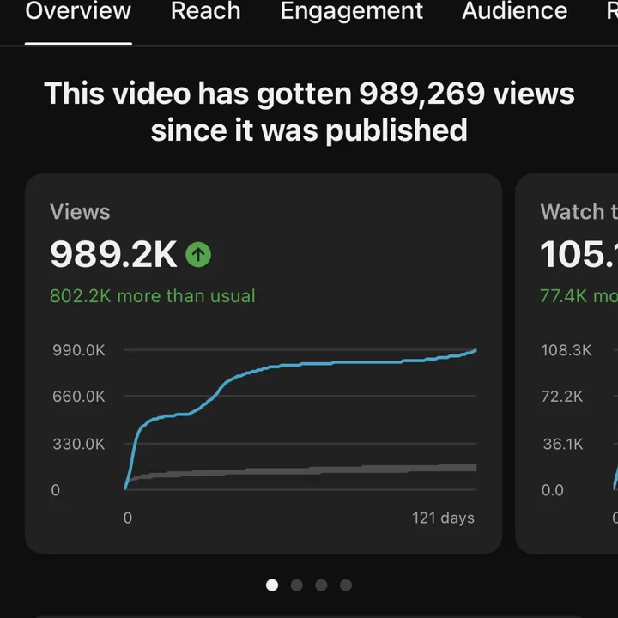
Task: Click the "Views" card title
Action: (80, 212)
